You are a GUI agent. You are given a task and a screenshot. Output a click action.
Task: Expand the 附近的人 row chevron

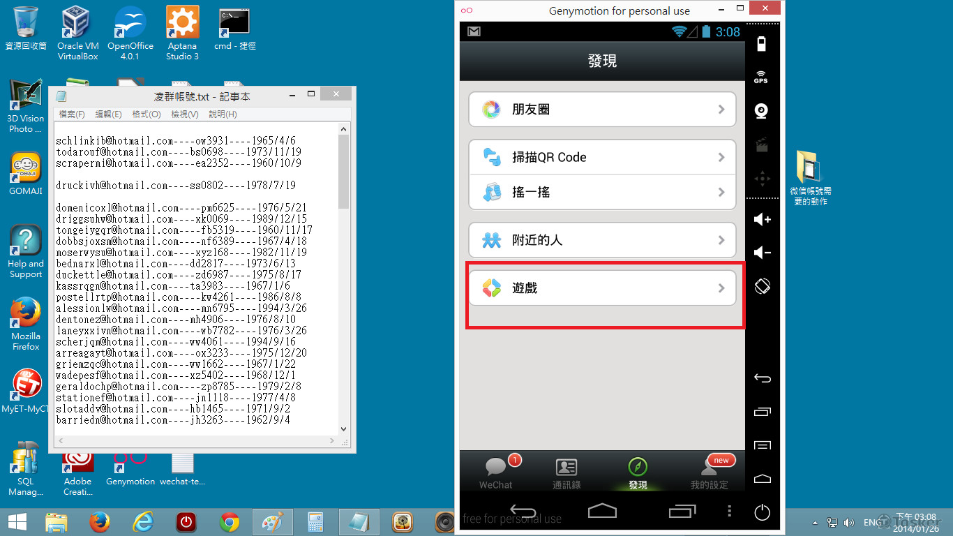[x=721, y=240]
